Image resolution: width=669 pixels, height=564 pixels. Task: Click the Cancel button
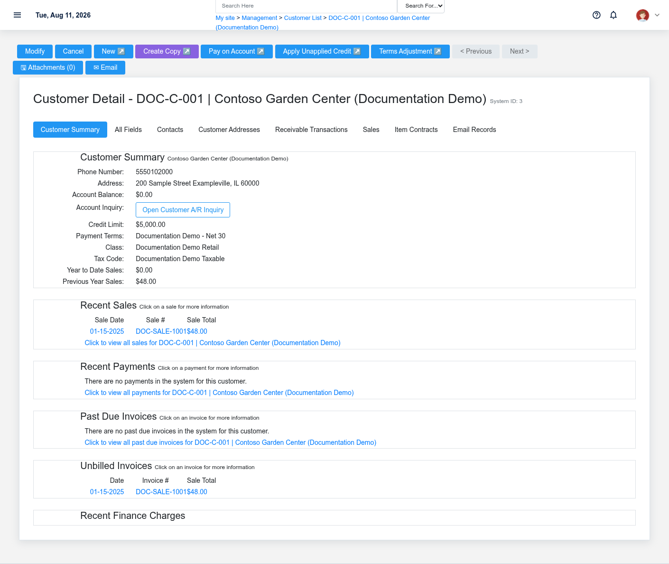(73, 51)
